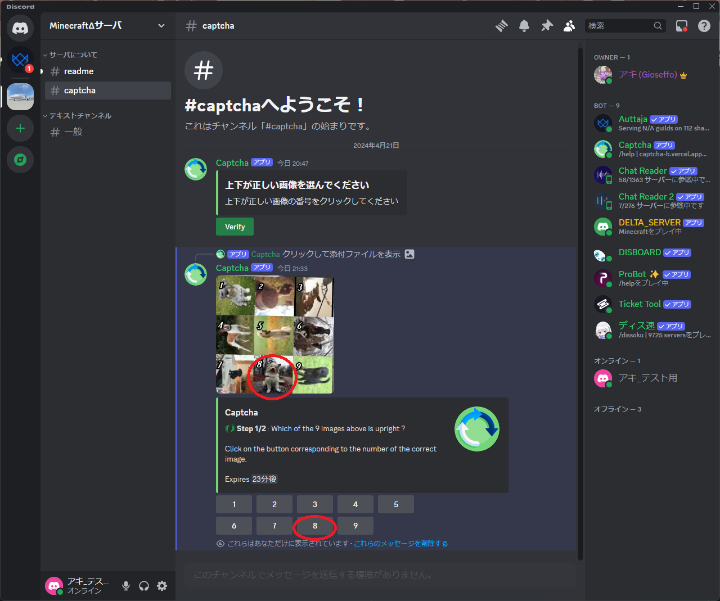Click captcha answer button number 8
This screenshot has width=720, height=601.
tap(315, 526)
